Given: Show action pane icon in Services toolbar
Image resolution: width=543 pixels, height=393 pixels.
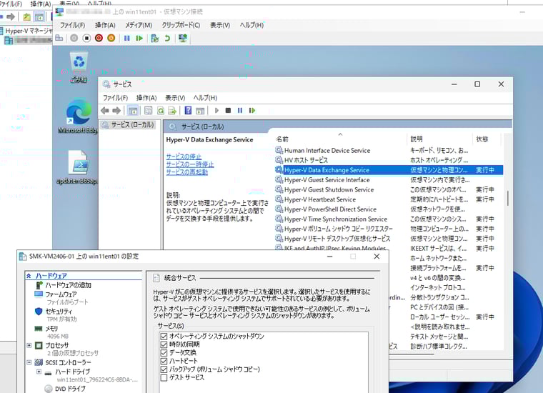Looking at the screenshot, I should 200,111.
